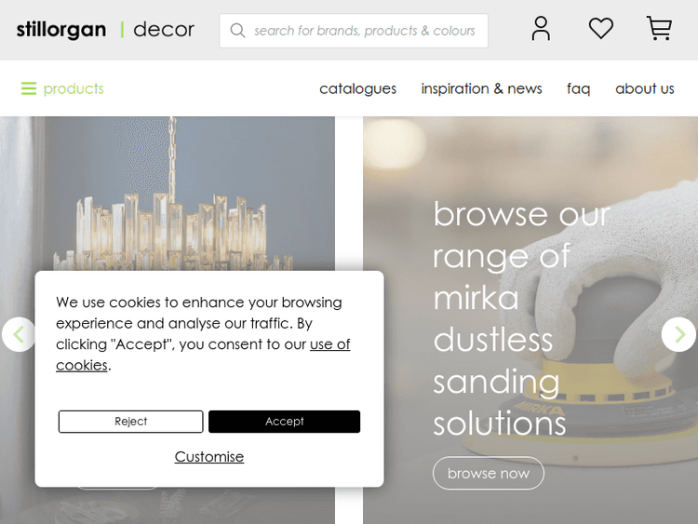The height and width of the screenshot is (524, 698).
Task: Open the products hamburger menu icon
Action: click(29, 88)
